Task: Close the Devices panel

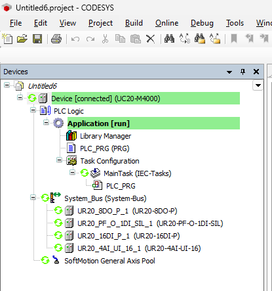Action: 256,72
